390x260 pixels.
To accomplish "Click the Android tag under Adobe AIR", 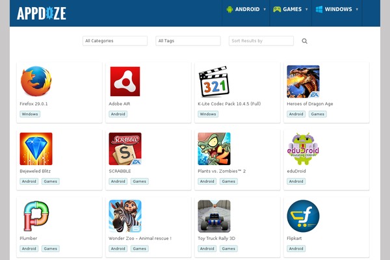I will point(118,114).
